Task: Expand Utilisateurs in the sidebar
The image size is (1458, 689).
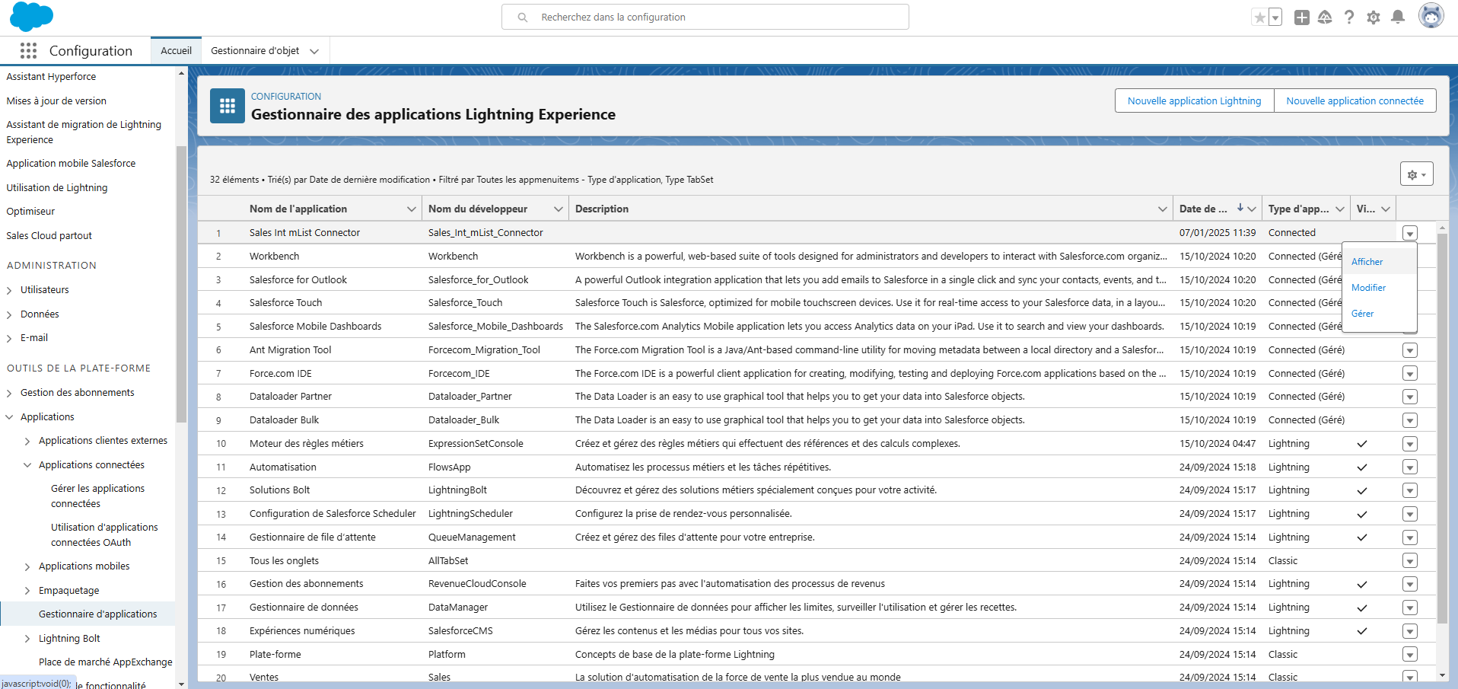Action: point(9,291)
